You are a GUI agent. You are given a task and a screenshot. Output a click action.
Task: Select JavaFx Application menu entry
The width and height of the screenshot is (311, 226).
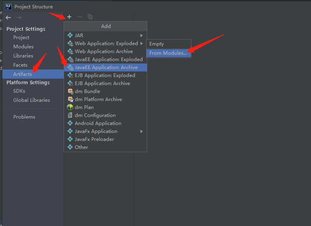click(x=105, y=131)
